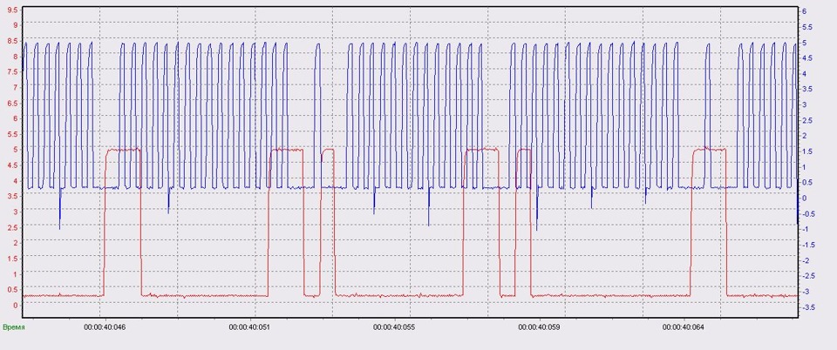This screenshot has height=350, width=837.
Task: Click the time label 00:00:40:064
Action: click(x=684, y=327)
